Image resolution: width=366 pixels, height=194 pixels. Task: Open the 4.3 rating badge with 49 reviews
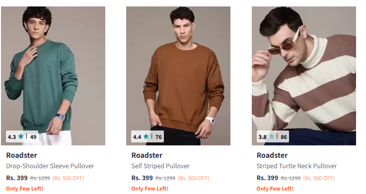22,136
